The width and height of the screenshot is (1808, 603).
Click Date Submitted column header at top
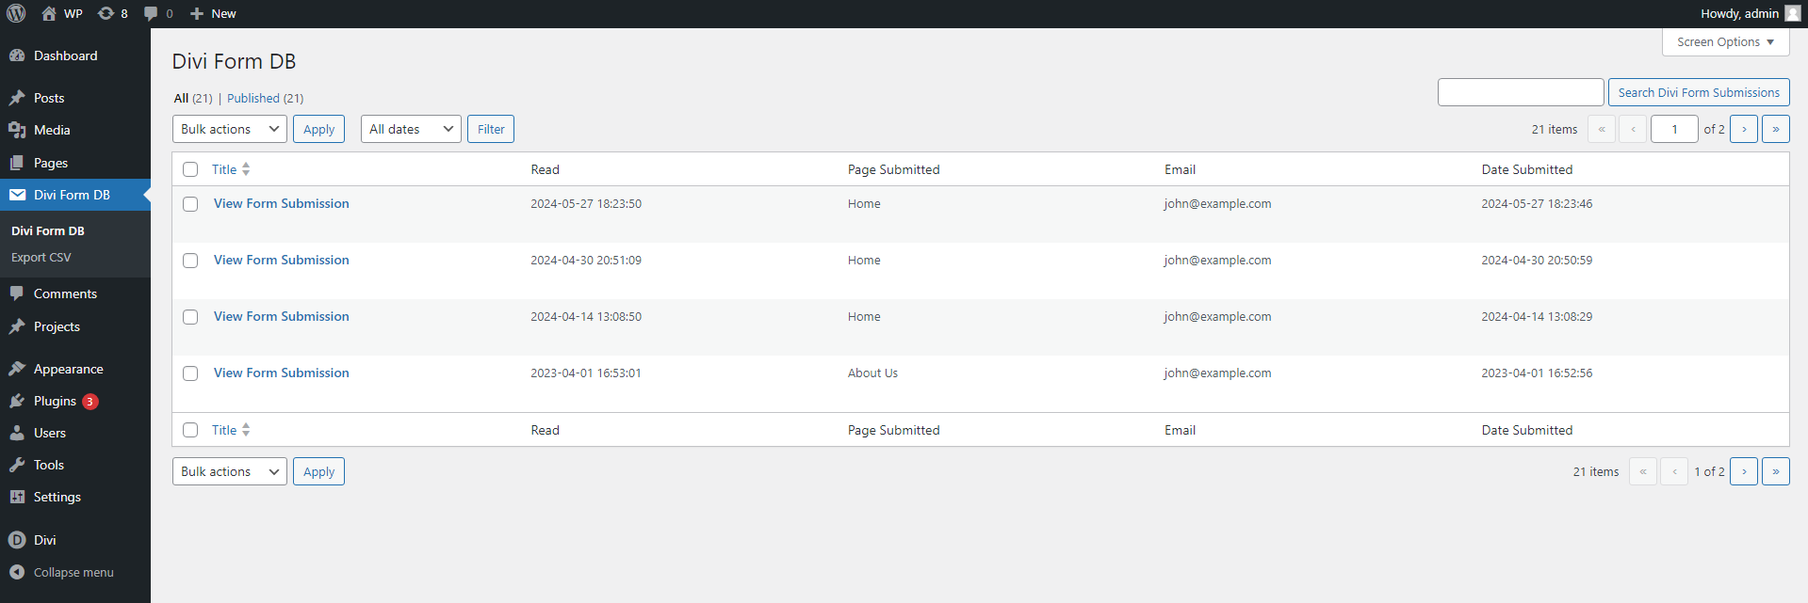tap(1527, 169)
